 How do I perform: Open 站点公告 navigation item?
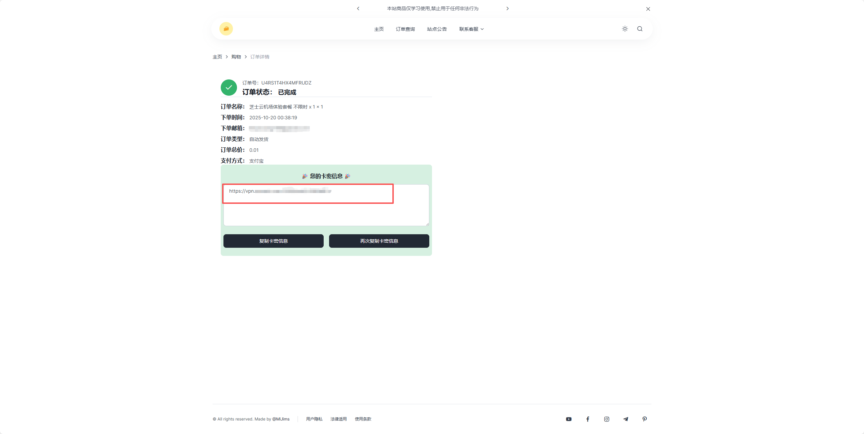pyautogui.click(x=436, y=29)
